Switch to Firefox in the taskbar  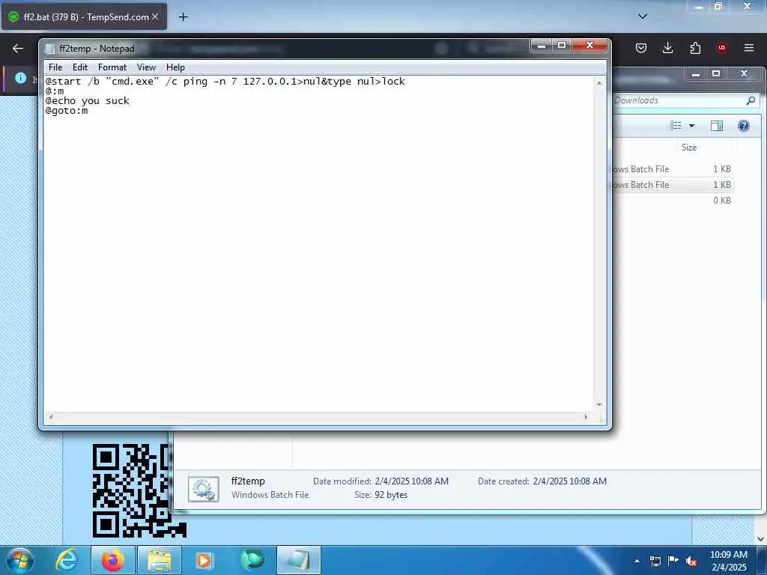click(112, 560)
